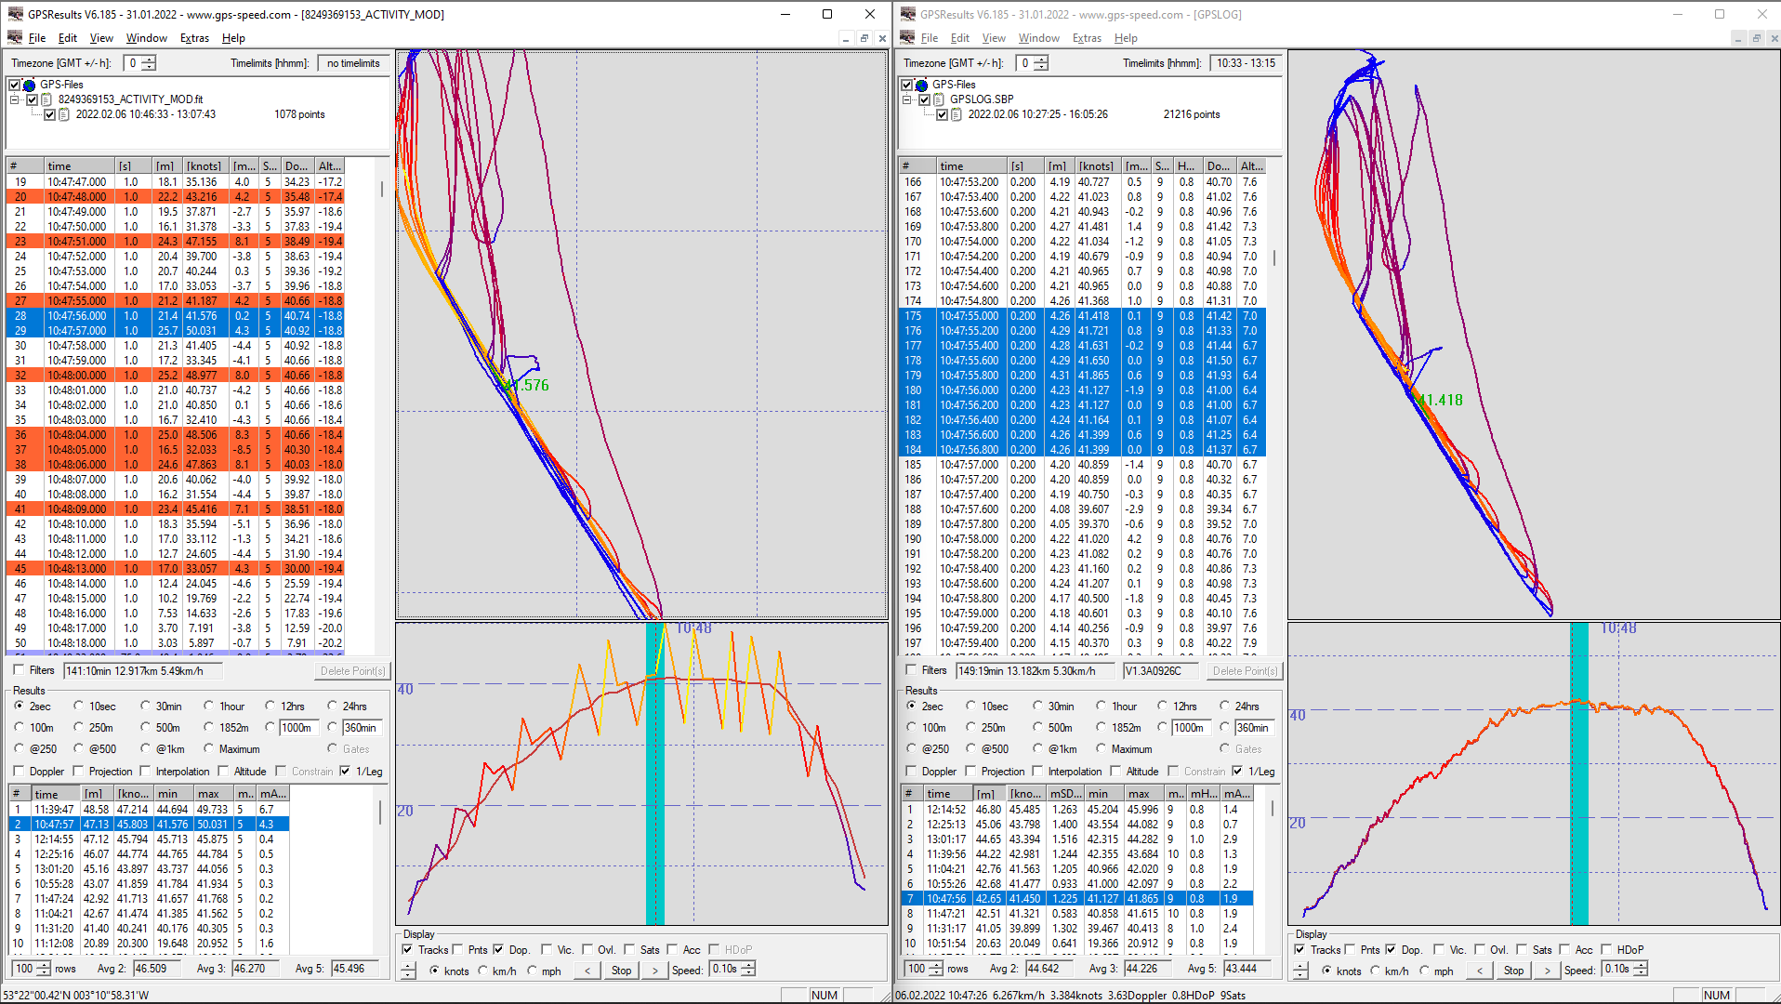This screenshot has width=1781, height=1004.
Task: Collapse the 8249369153_ACTIVITY_MOD.fit tree node
Action: 15,99
